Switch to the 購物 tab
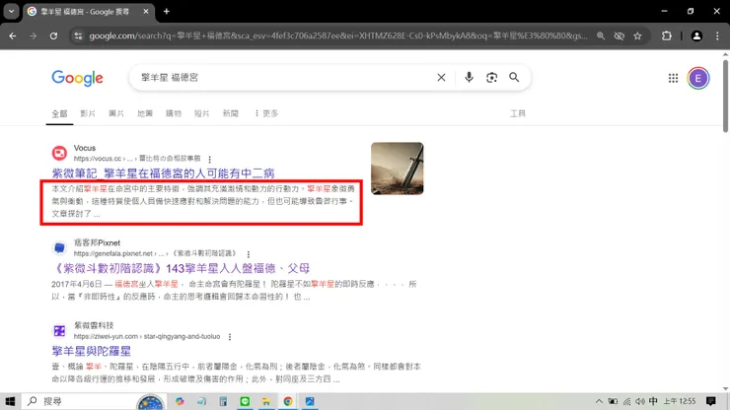730x410 pixels. click(x=174, y=113)
